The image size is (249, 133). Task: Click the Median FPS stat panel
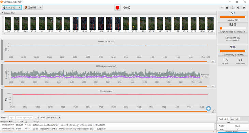[x=233, y=16]
